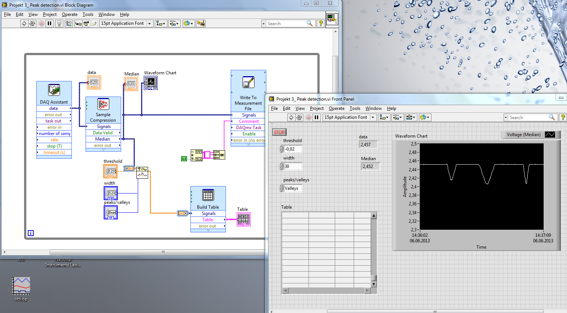Toggle Highlight Execution lightbulb

[59, 23]
